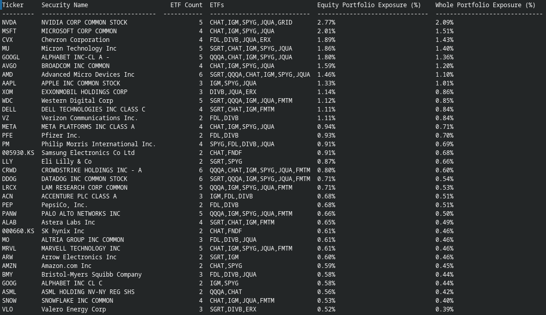Click the ASML HOLDING NV-NY REG SHS name
The width and height of the screenshot is (546, 315).
tap(88, 292)
